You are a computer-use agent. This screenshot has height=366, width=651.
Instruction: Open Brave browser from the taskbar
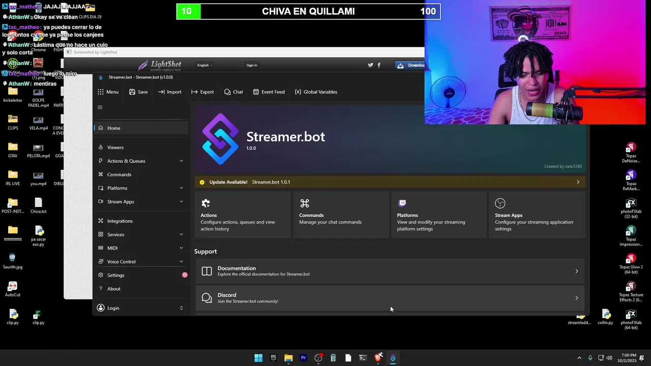pos(378,358)
